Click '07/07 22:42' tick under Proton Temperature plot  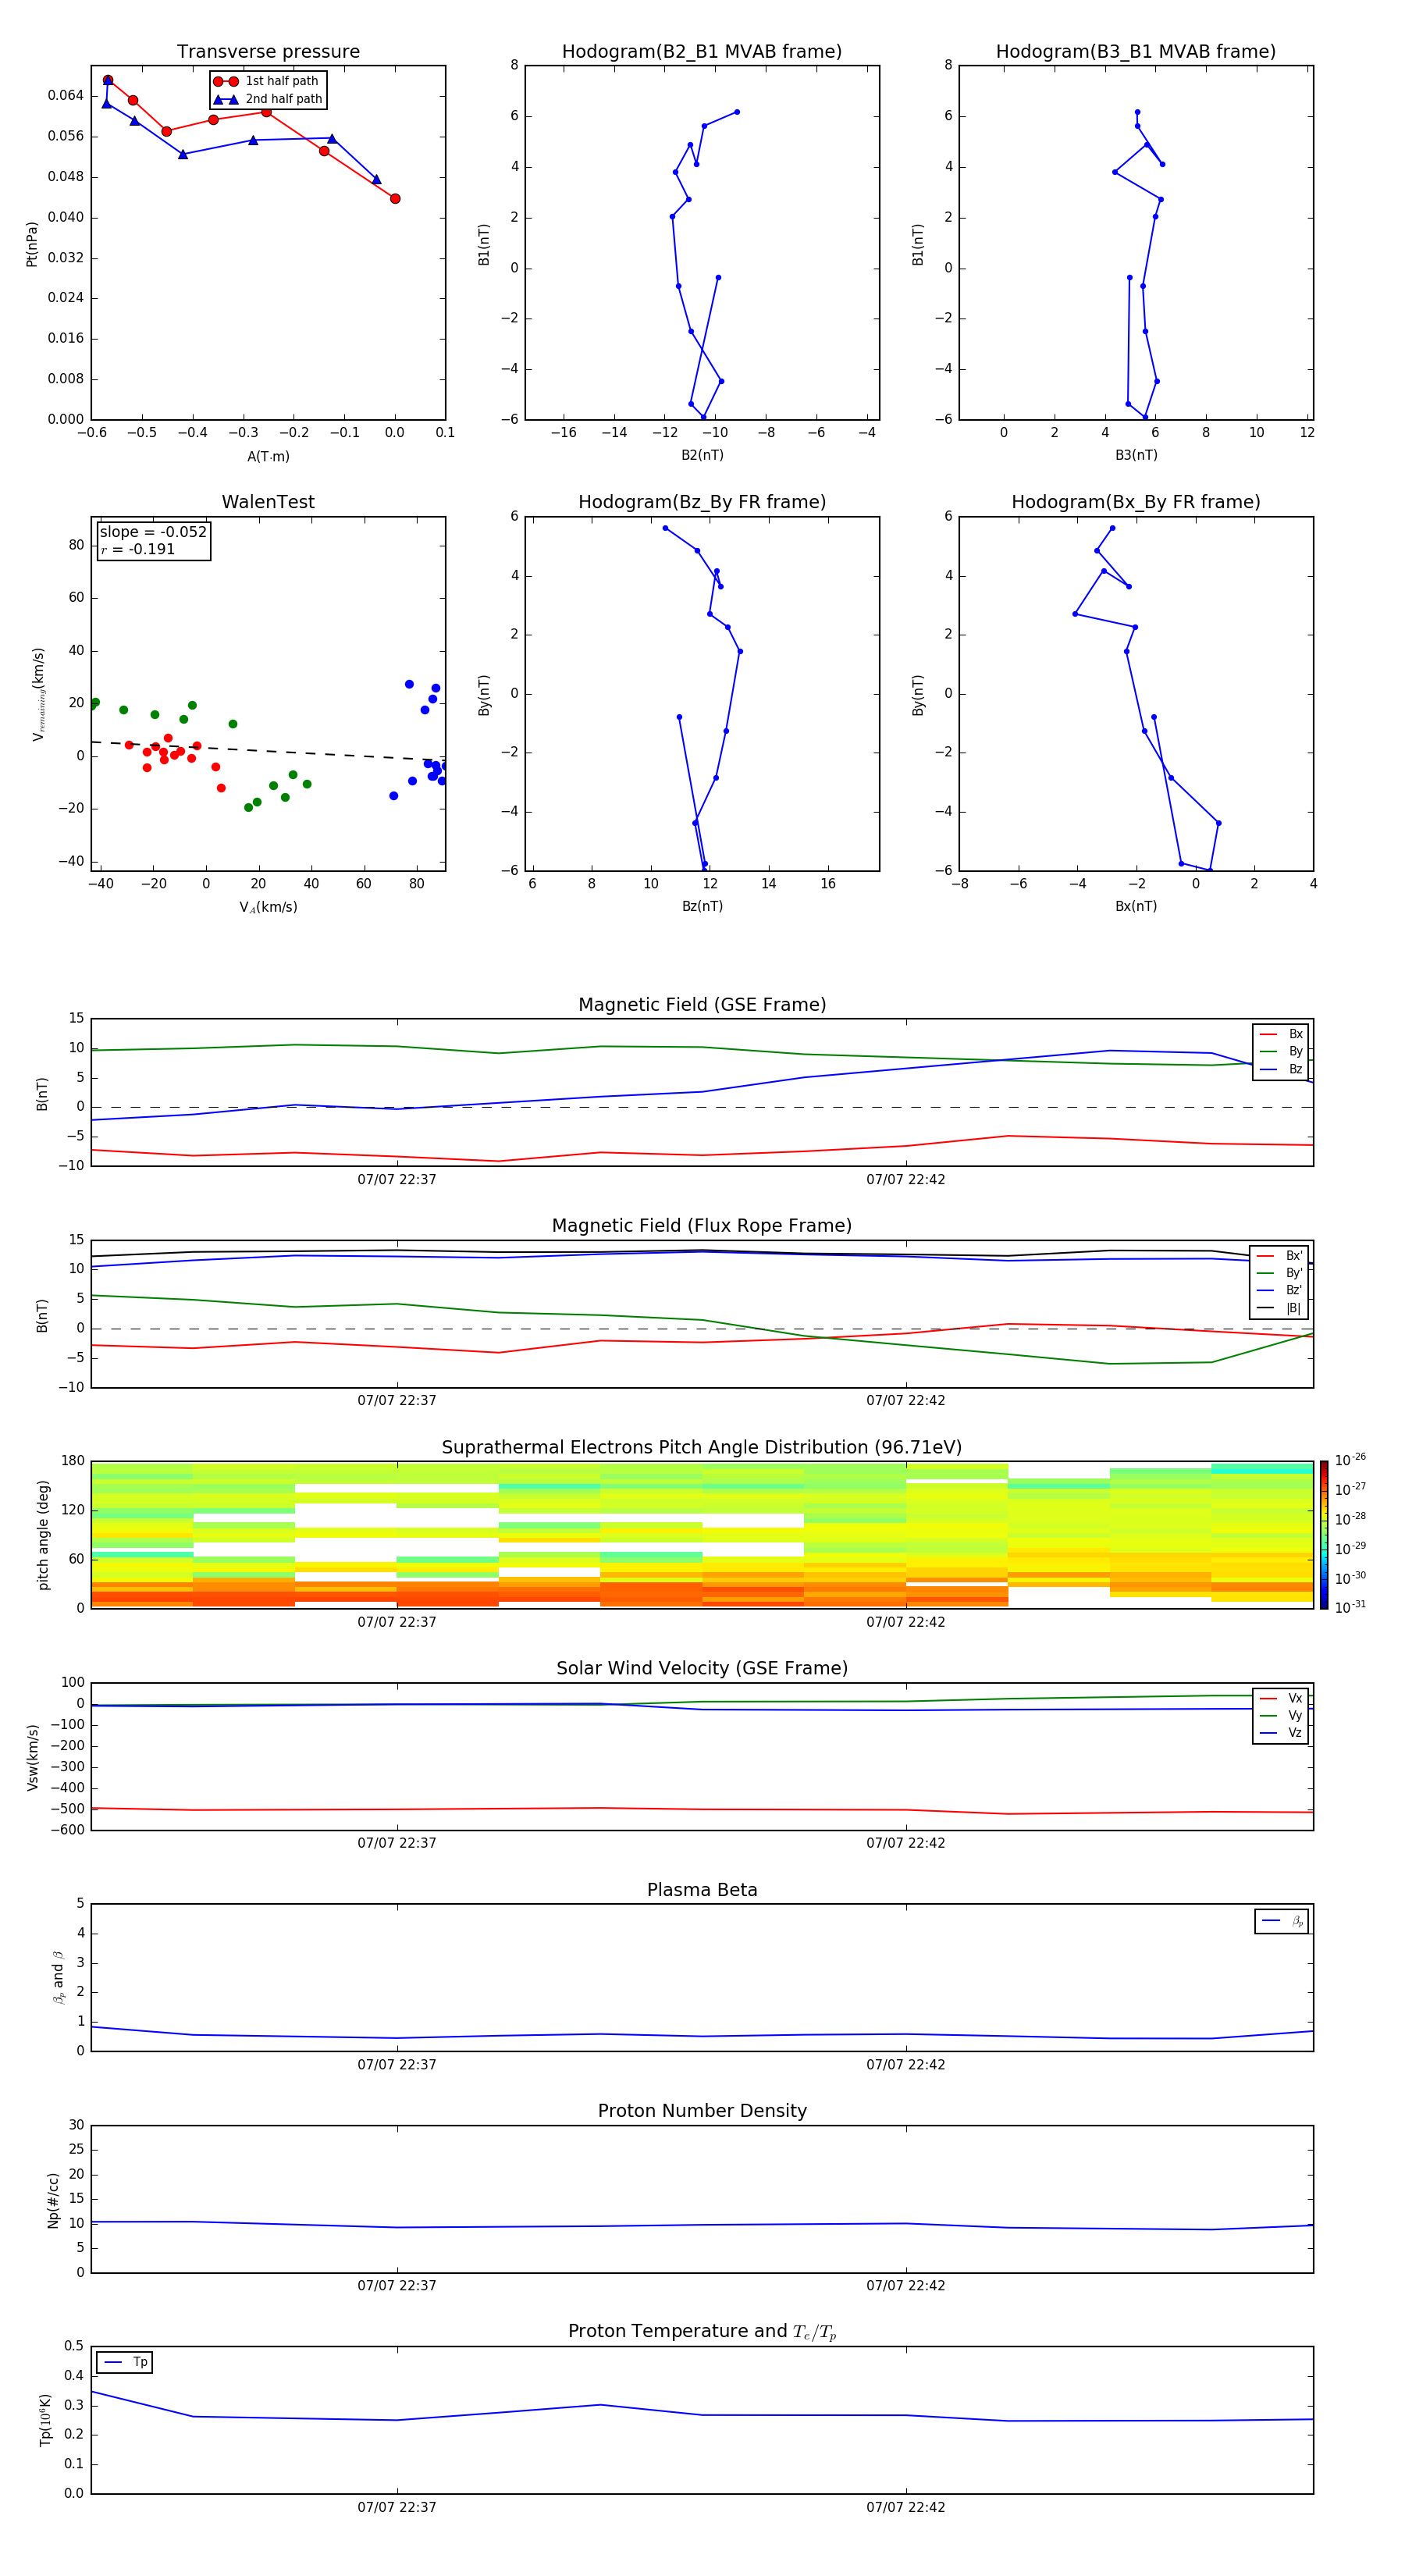tap(906, 2508)
